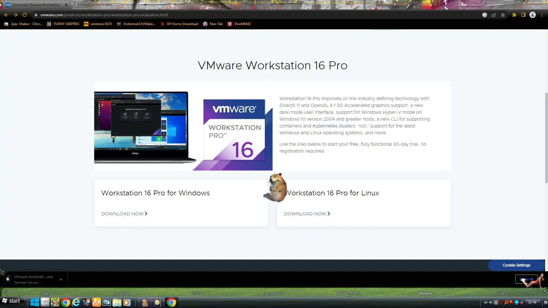
Task: Open the windows ISOS bookmark
Action: click(x=98, y=24)
